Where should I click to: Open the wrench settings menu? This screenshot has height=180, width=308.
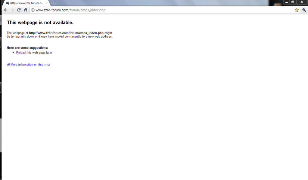point(304,10)
